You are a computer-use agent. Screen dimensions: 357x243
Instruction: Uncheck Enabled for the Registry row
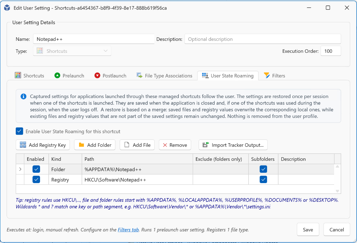click(36, 179)
